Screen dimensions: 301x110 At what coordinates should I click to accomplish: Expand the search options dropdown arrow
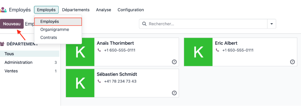pyautogui.click(x=272, y=24)
